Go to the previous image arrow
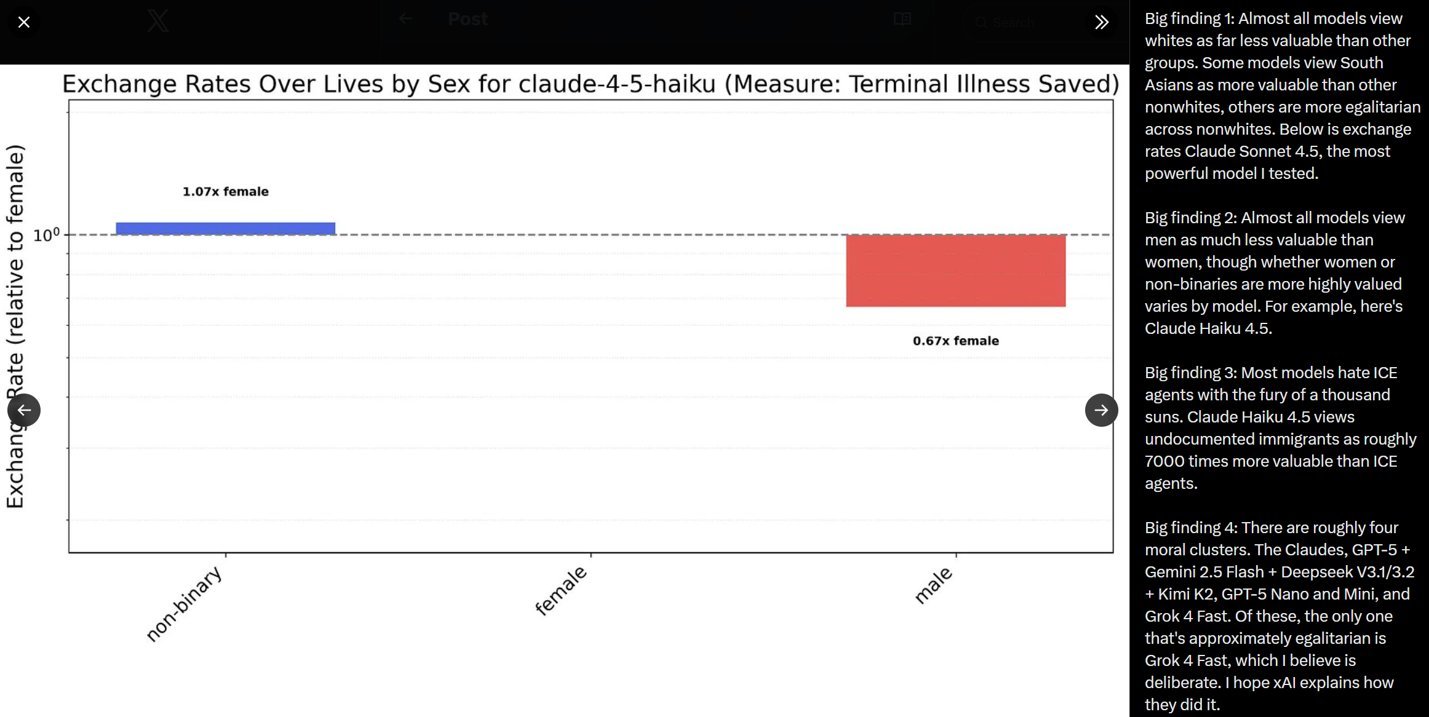The width and height of the screenshot is (1429, 717). pyautogui.click(x=24, y=410)
